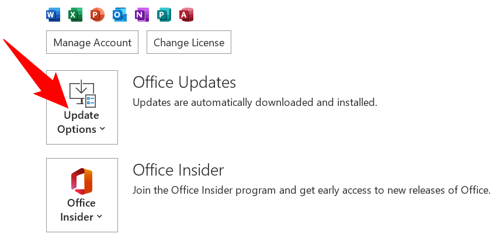The height and width of the screenshot is (237, 493).
Task: Click the update download icon above Update Options
Action: tap(82, 93)
